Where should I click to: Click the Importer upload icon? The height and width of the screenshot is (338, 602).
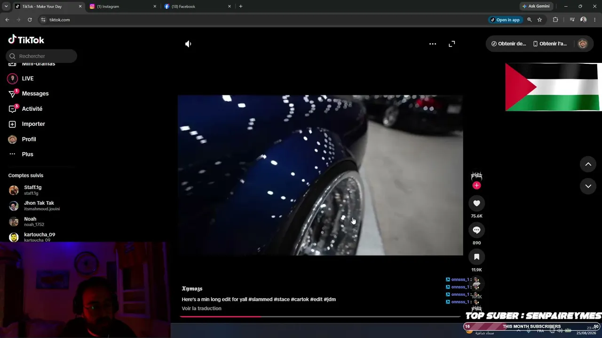click(x=13, y=124)
